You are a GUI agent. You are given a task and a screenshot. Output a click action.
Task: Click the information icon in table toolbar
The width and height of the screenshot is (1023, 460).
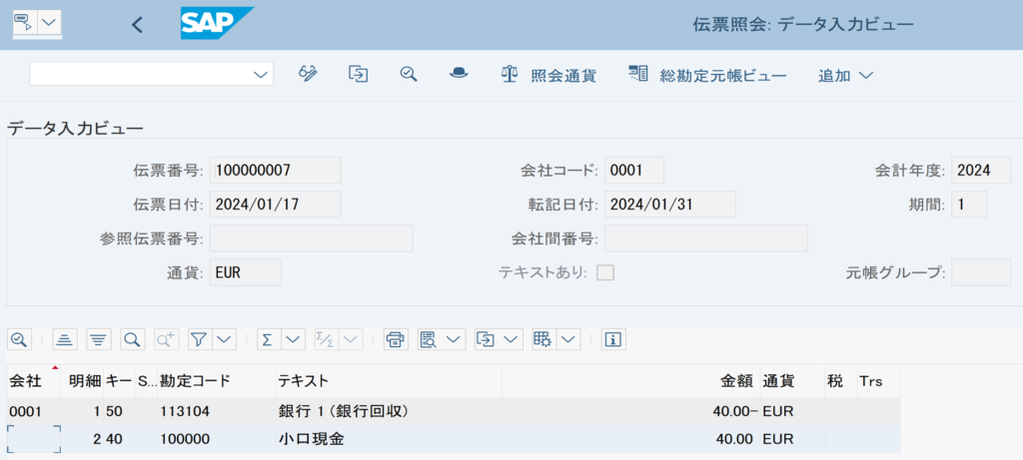pyautogui.click(x=612, y=339)
